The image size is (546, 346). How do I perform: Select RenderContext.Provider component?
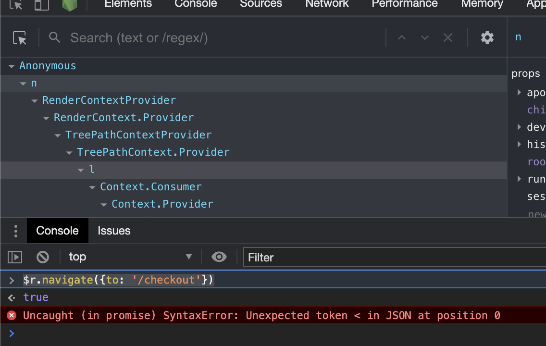click(x=124, y=118)
